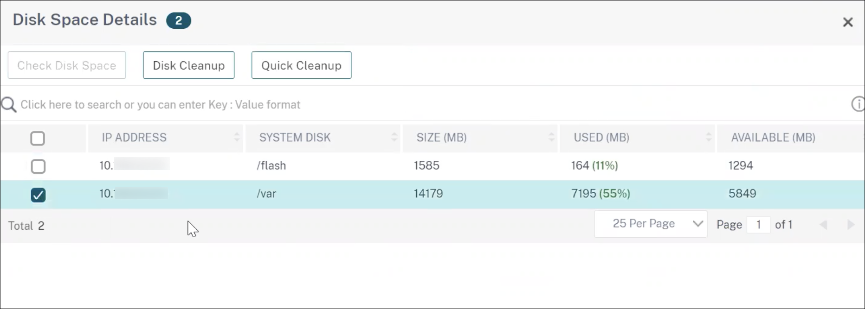Open the 25 Per Page dropdown
The height and width of the screenshot is (309, 865).
pyautogui.click(x=650, y=224)
